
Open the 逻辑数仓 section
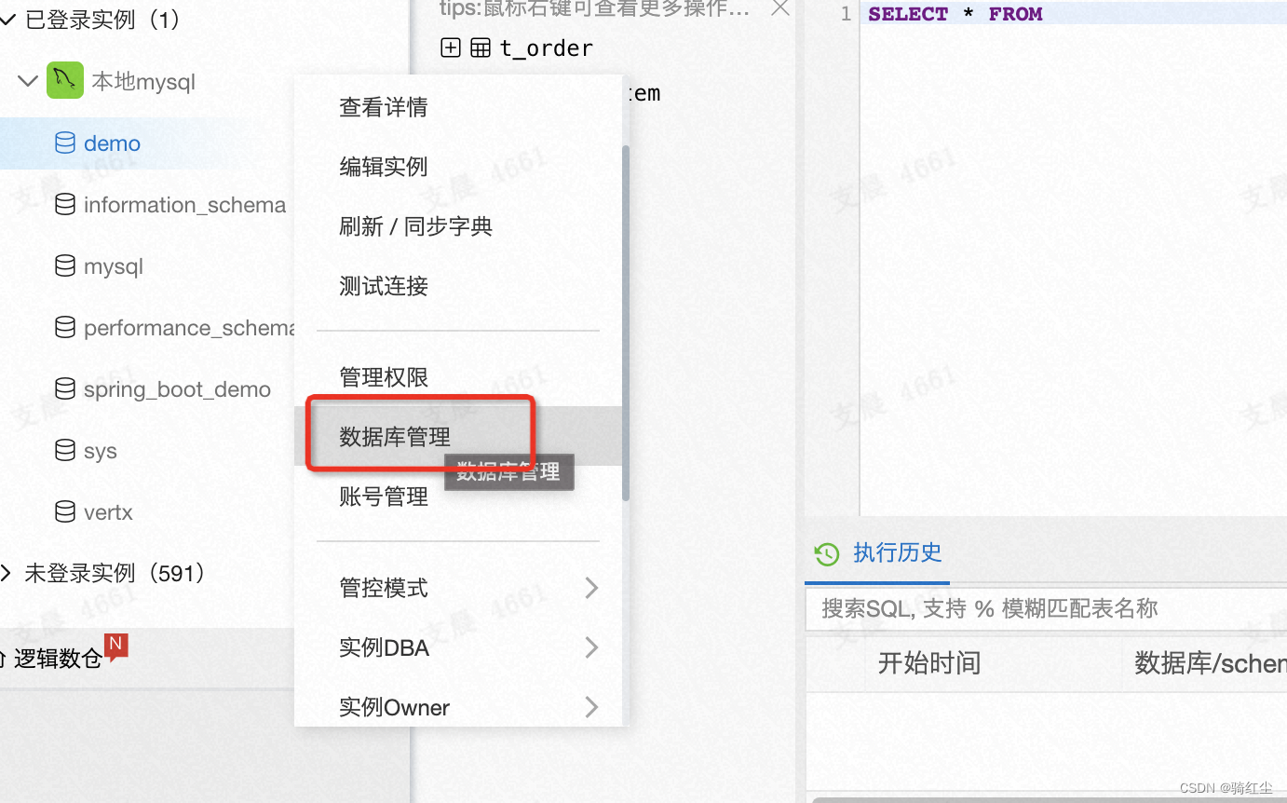pos(58,659)
